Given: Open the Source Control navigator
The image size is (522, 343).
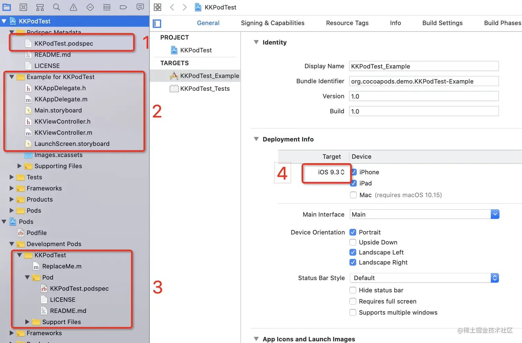Looking at the screenshot, I should point(23,7).
